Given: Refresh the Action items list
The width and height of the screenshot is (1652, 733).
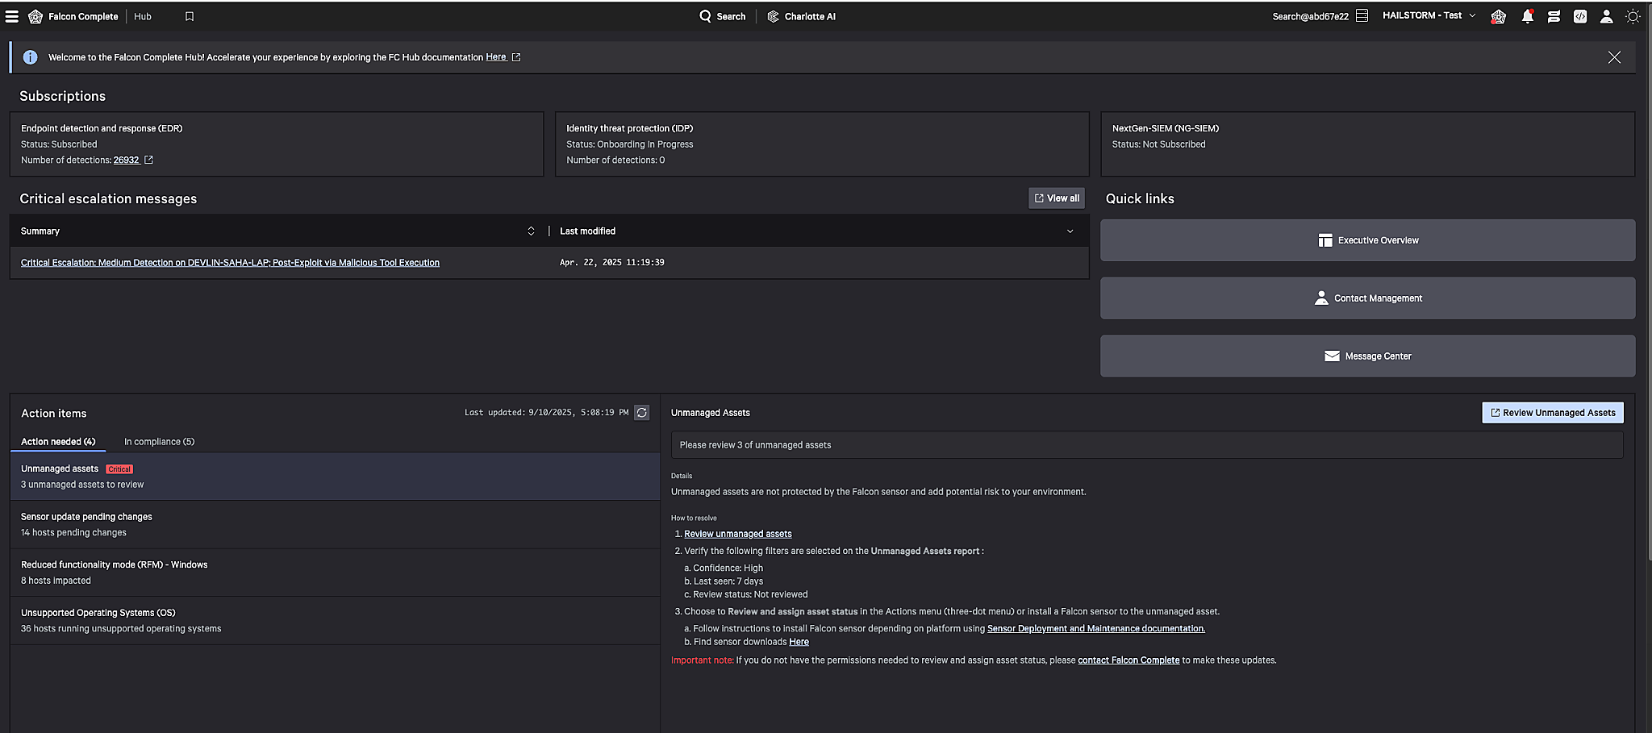Looking at the screenshot, I should 641,413.
